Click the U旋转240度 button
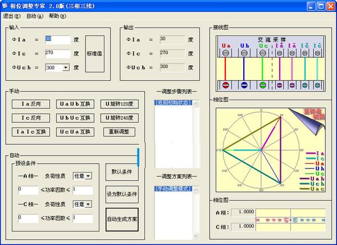337x245 pixels. tap(120, 118)
